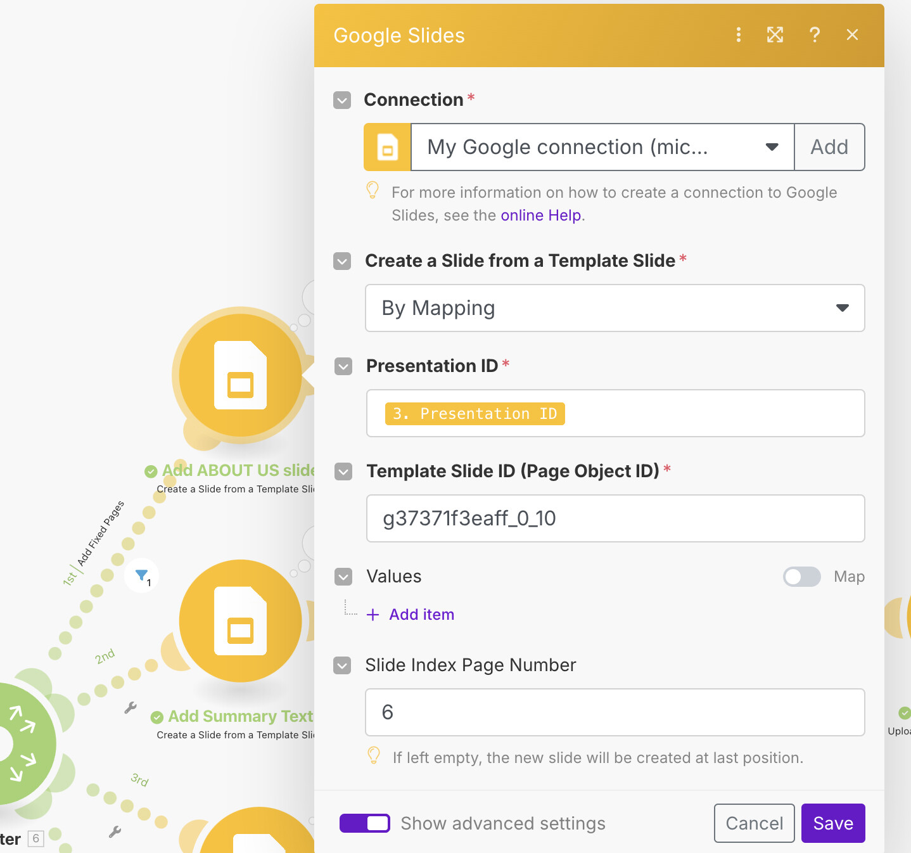
Task: Click the lightbulb hint under Slide Index
Action: 374,755
